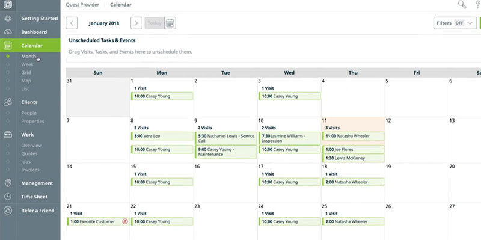Click the Today button
481x240 pixels.
point(155,23)
